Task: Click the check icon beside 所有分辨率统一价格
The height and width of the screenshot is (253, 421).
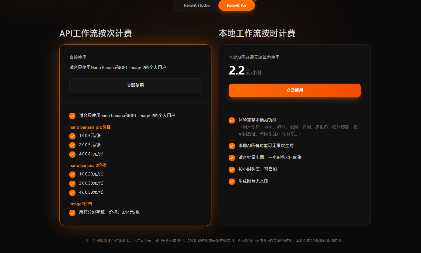Action: pos(72,213)
